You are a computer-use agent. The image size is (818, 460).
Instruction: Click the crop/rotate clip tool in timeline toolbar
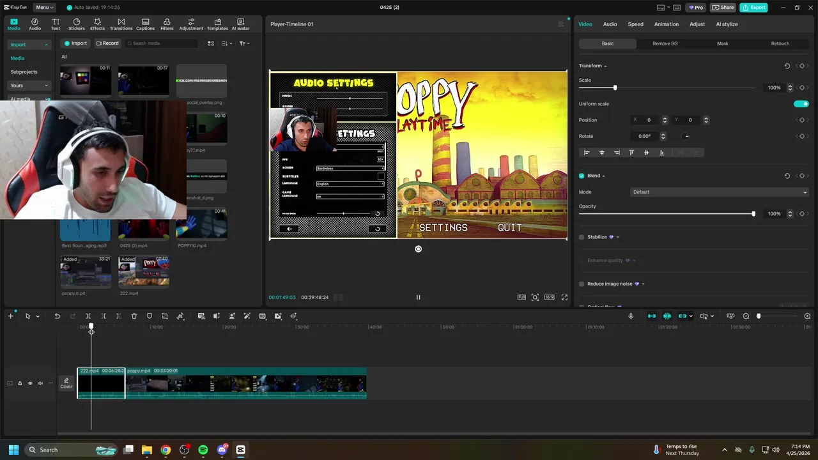click(165, 316)
